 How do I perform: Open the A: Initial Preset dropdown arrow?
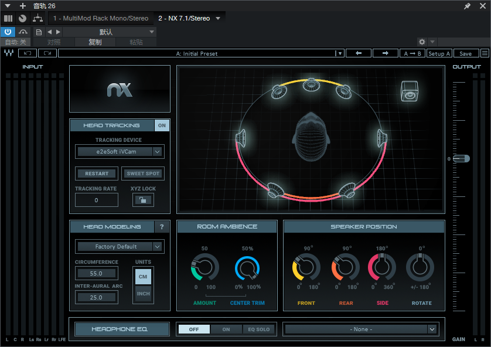pos(340,53)
